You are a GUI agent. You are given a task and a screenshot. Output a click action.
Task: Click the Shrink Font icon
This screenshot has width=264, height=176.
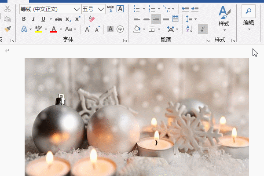click(x=98, y=29)
